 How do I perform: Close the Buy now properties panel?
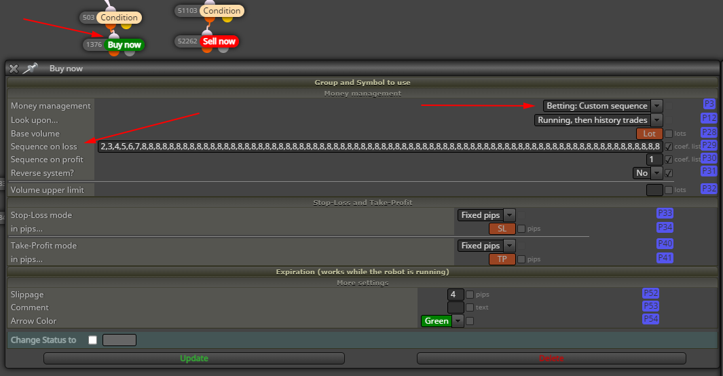[14, 69]
